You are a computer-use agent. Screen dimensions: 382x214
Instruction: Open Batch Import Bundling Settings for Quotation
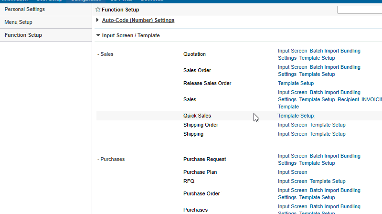pos(335,51)
